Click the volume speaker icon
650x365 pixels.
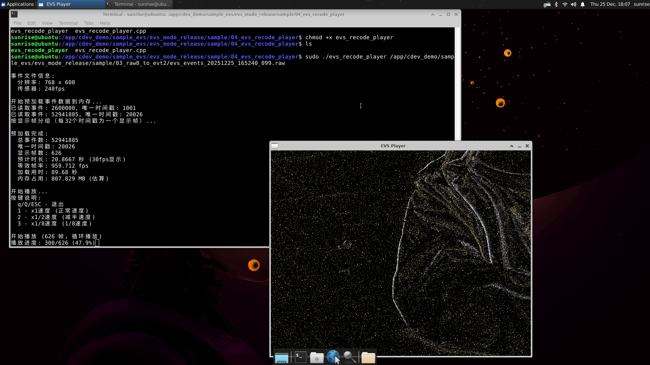573,4
